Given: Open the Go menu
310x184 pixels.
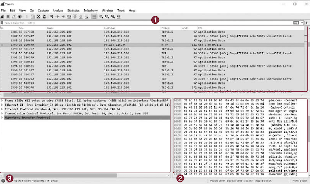Looking at the screenshot, I should (32, 11).
